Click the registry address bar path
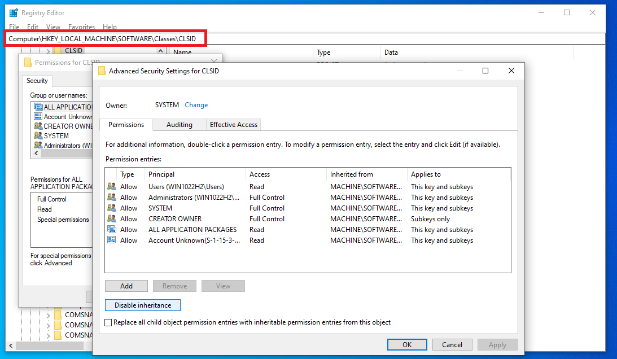The width and height of the screenshot is (617, 359). (102, 38)
